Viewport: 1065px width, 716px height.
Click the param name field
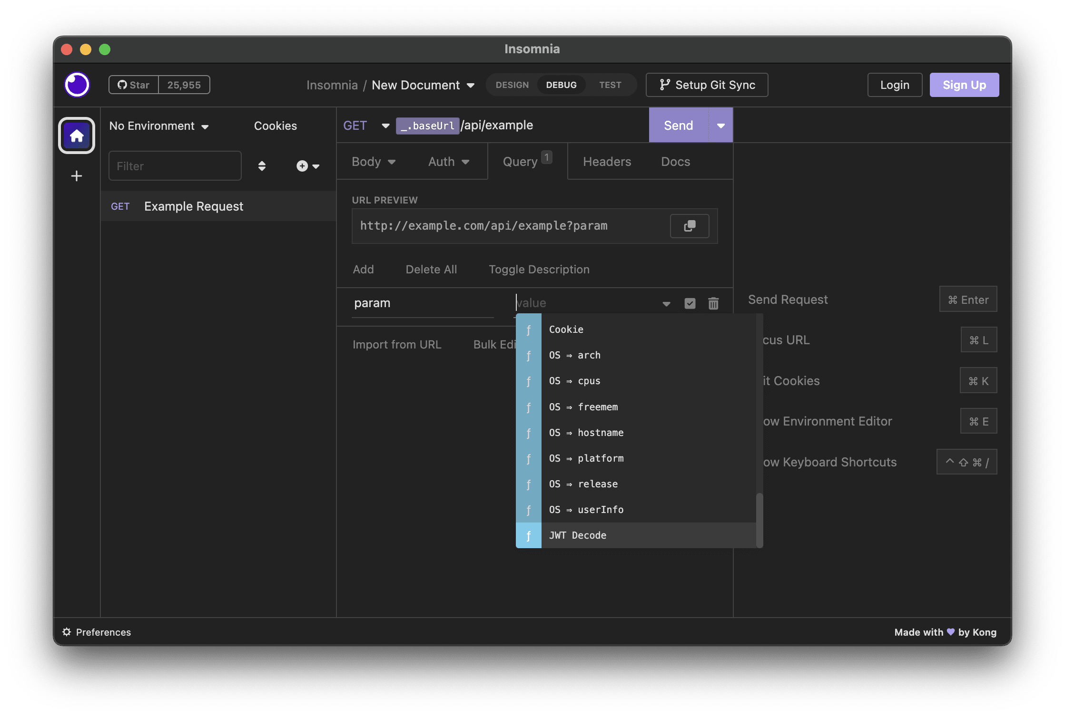pyautogui.click(x=423, y=303)
